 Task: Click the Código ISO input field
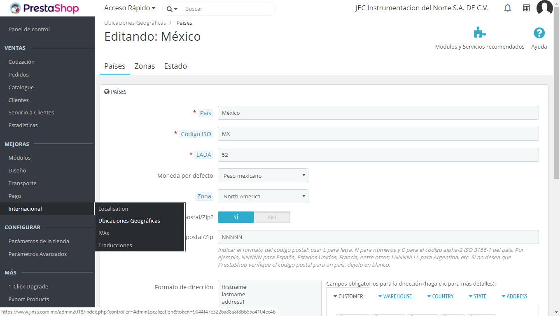point(378,134)
